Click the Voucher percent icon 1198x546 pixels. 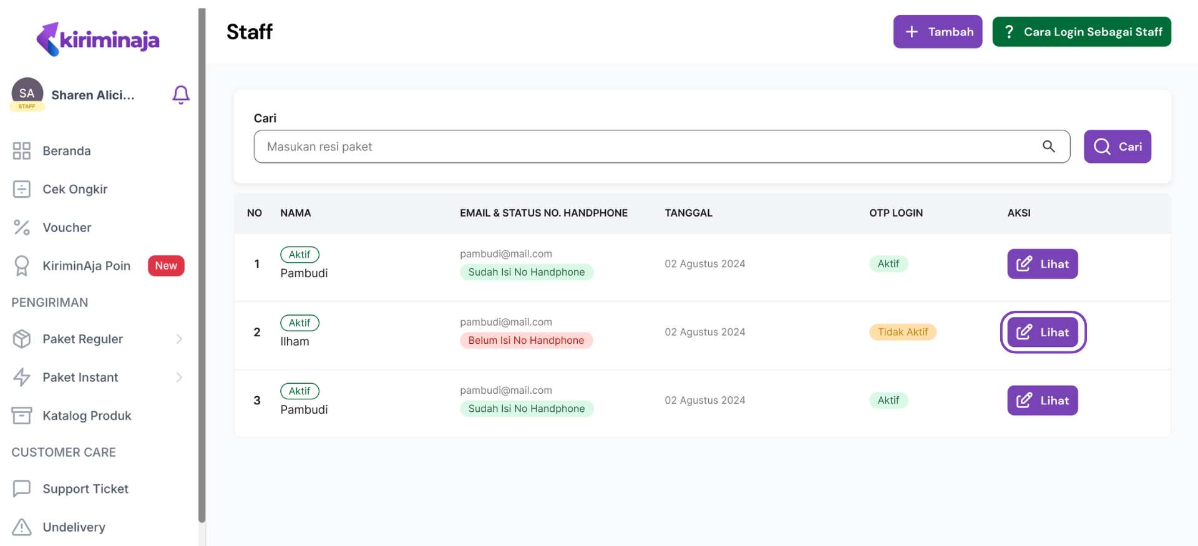point(22,228)
